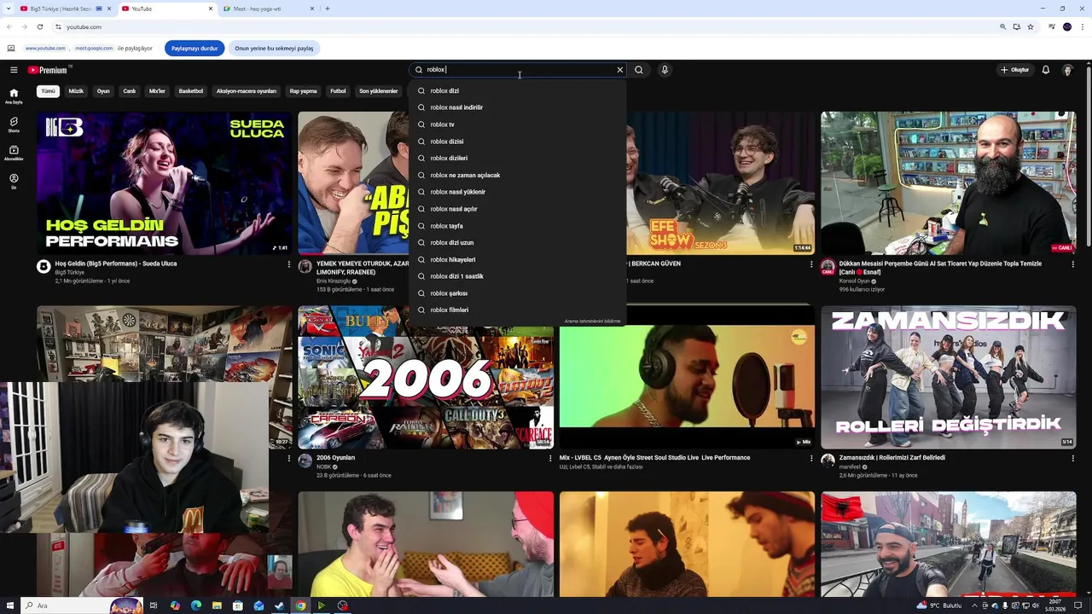
Task: Clear the search box with the X icon
Action: click(x=620, y=70)
